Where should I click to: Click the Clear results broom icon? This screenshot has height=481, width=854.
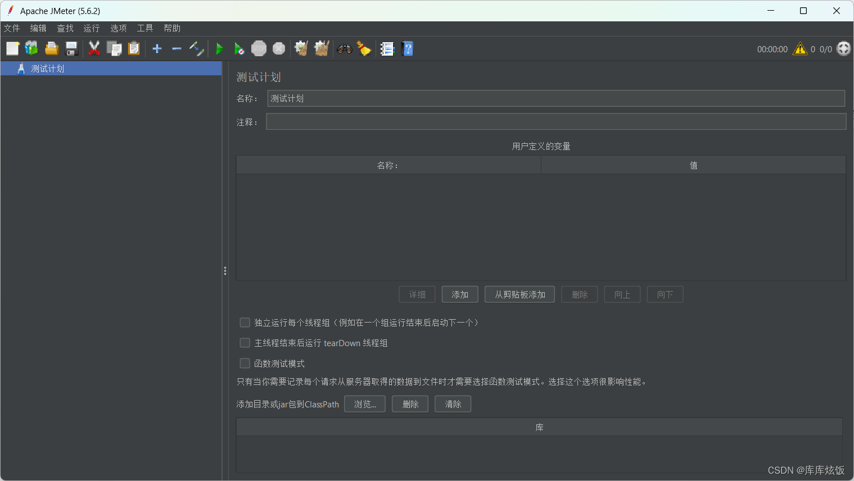tap(364, 49)
